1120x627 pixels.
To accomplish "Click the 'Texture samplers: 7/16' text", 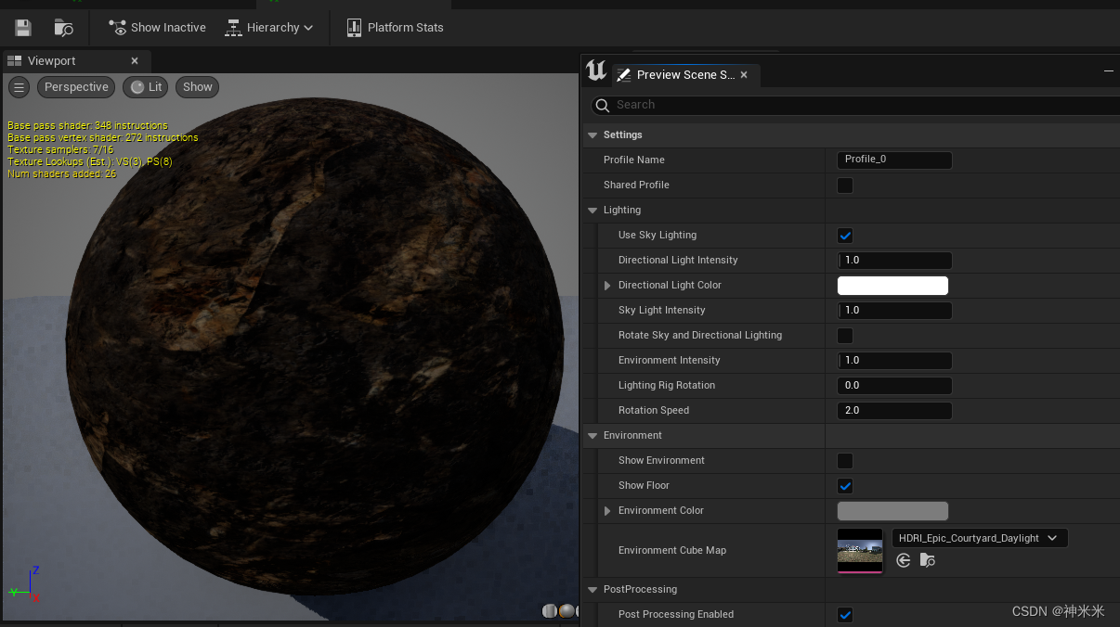I will pos(60,149).
